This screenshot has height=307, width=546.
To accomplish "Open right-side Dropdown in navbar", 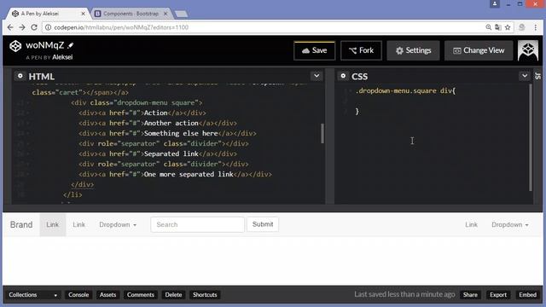I will point(510,224).
